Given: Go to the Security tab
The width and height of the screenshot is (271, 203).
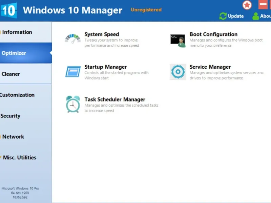Looking at the screenshot, I should (26, 116).
